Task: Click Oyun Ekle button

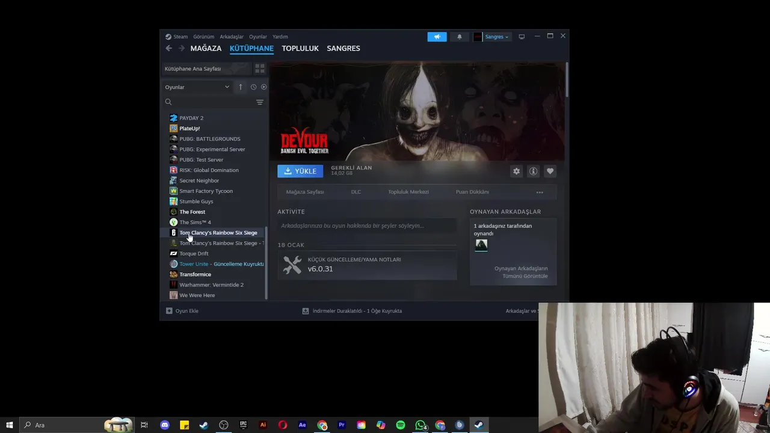Action: click(182, 311)
